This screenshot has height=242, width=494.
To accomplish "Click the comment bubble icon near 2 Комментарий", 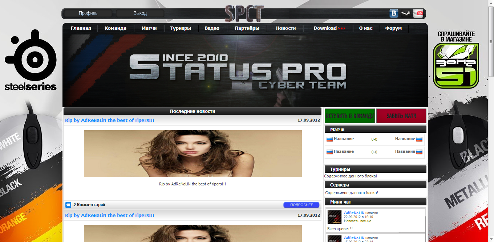I will pyautogui.click(x=68, y=205).
